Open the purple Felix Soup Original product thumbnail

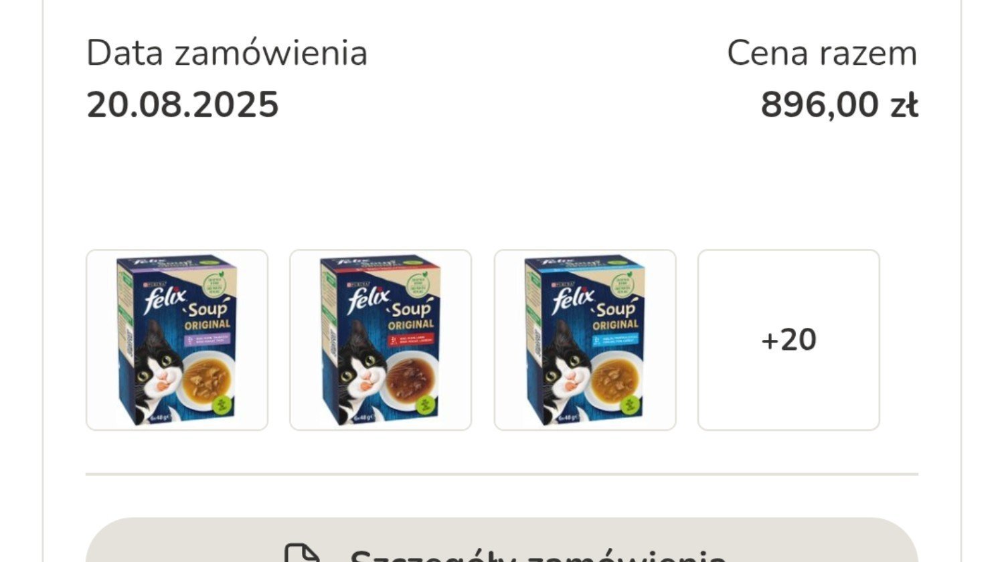tap(177, 340)
